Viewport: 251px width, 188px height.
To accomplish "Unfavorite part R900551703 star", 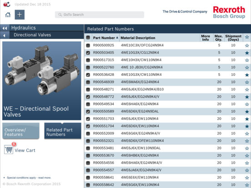I will coord(247,119).
